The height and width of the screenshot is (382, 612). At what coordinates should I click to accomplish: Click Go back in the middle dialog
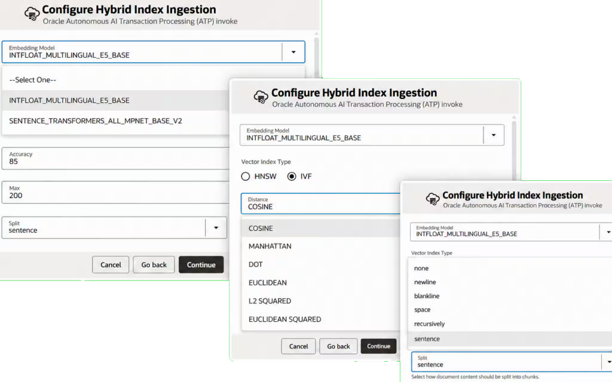(x=338, y=347)
